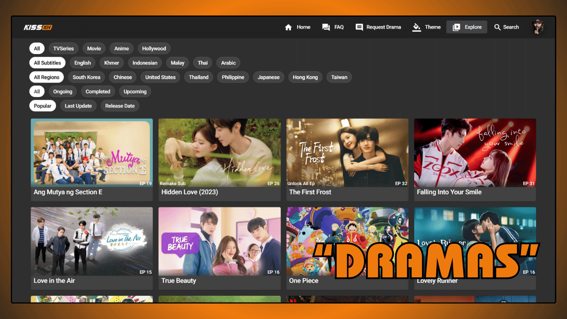567x319 pixels.
Task: Select the Japanese region filter
Action: (x=268, y=77)
